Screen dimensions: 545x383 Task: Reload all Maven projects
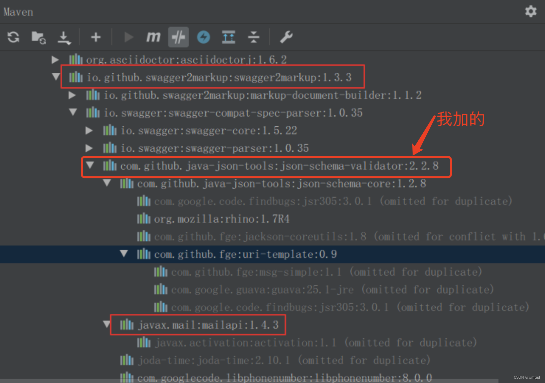(x=13, y=37)
